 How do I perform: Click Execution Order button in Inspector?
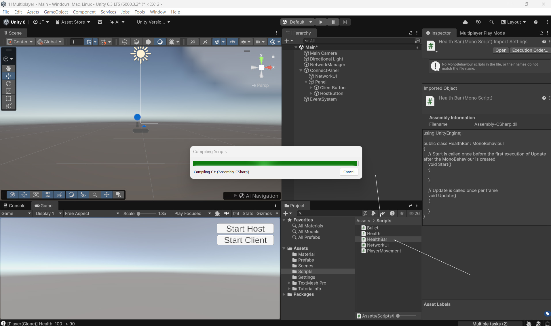(530, 50)
